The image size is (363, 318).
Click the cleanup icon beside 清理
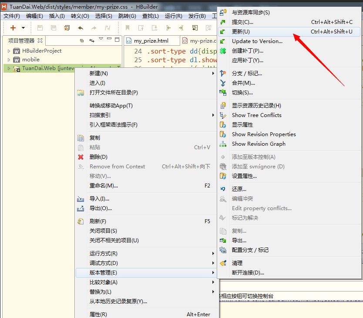[x=223, y=263]
